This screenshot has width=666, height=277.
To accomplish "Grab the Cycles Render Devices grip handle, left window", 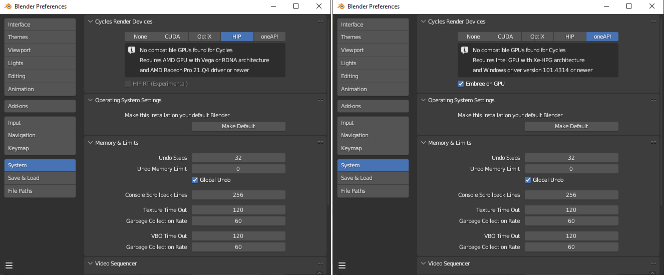I will click(x=320, y=22).
